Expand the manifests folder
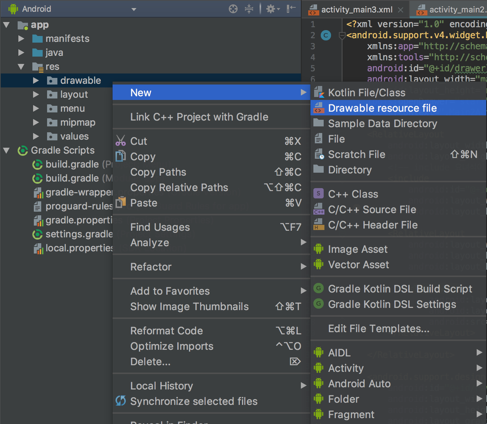The image size is (487, 424). (x=21, y=39)
